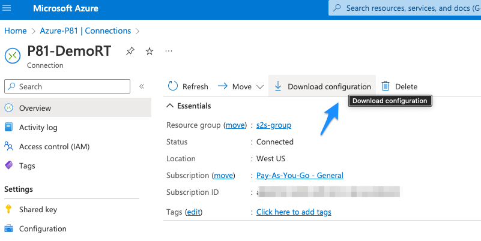Click the P81-DemoRT page title
This screenshot has height=241, width=481.
[69, 51]
